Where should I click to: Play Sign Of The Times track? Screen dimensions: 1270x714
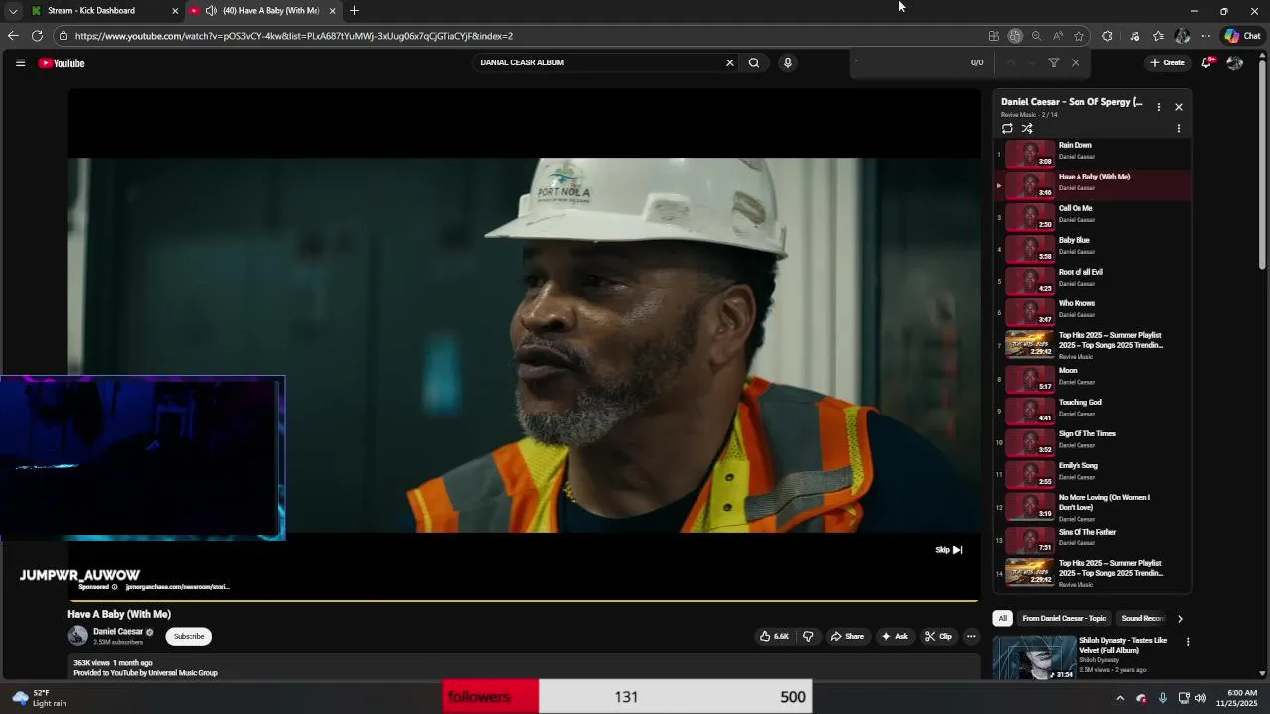1092,442
